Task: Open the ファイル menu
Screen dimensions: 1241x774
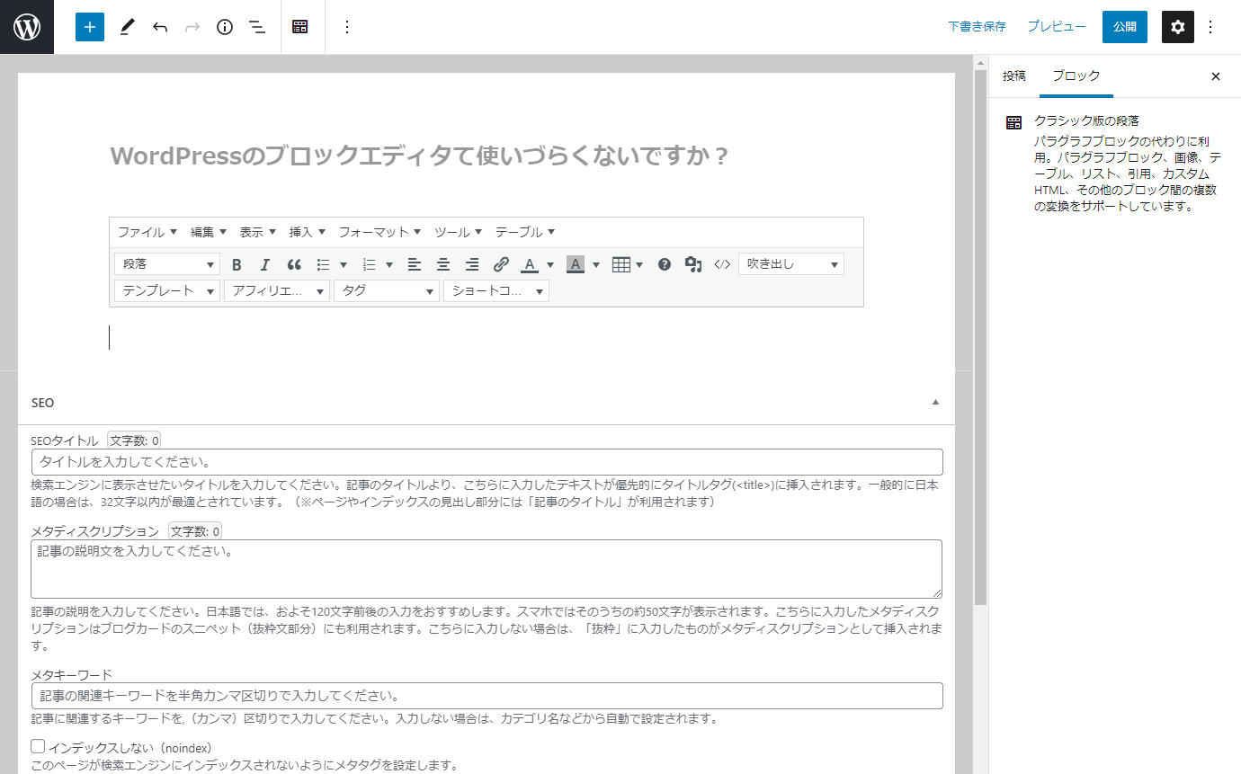Action: point(147,232)
